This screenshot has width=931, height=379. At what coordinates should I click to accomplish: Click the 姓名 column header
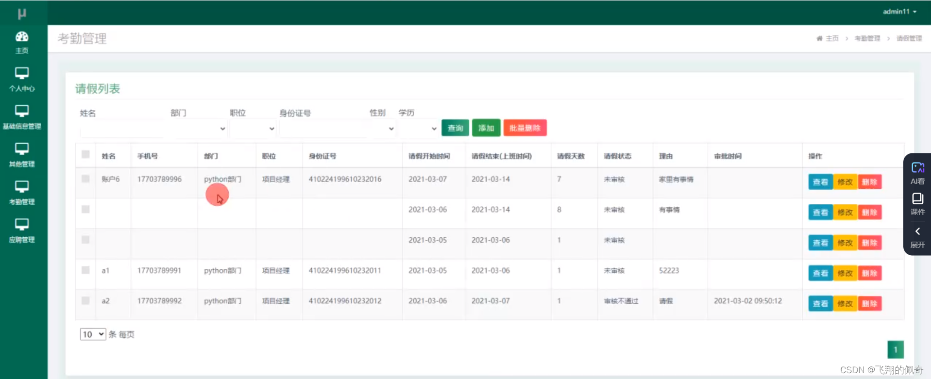pyautogui.click(x=108, y=156)
